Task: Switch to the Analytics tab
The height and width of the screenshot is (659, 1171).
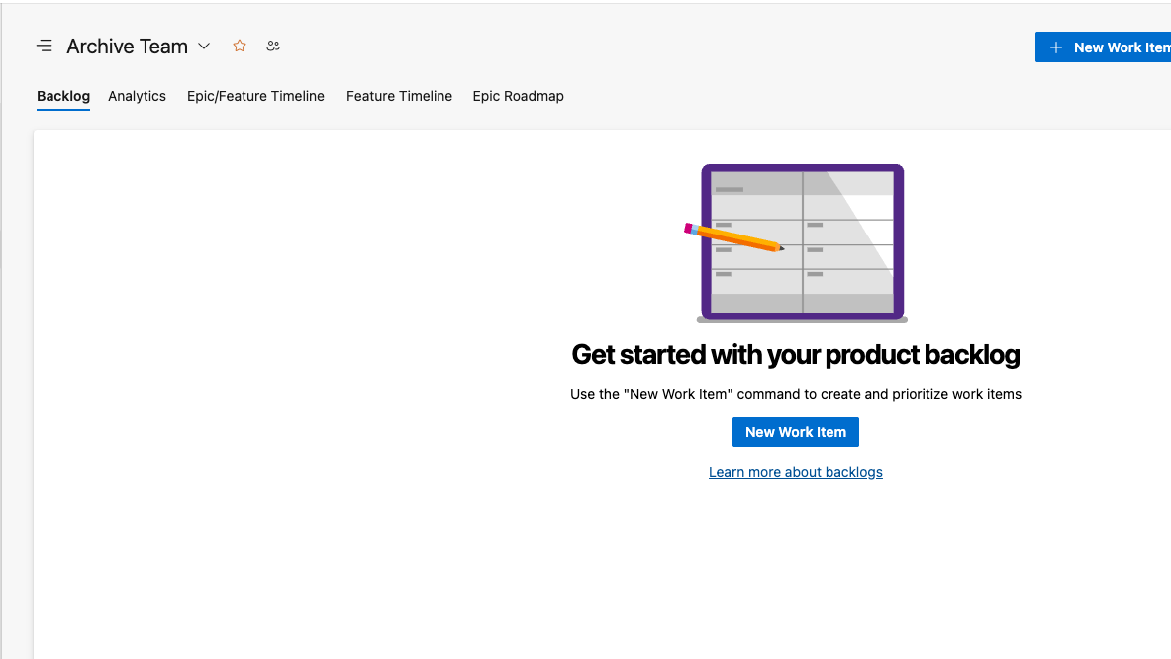Action: tap(137, 96)
